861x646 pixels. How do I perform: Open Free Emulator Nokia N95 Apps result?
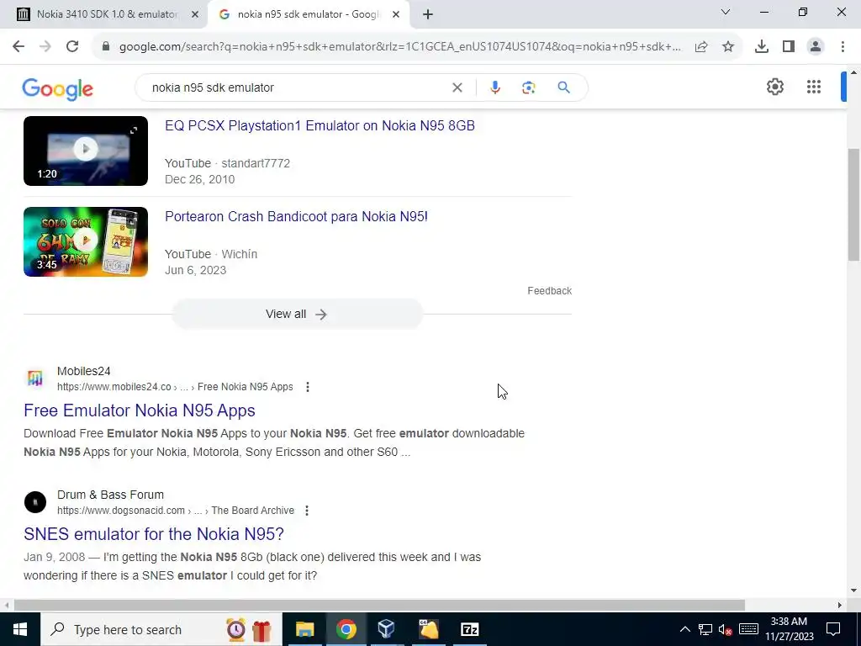coord(140,410)
